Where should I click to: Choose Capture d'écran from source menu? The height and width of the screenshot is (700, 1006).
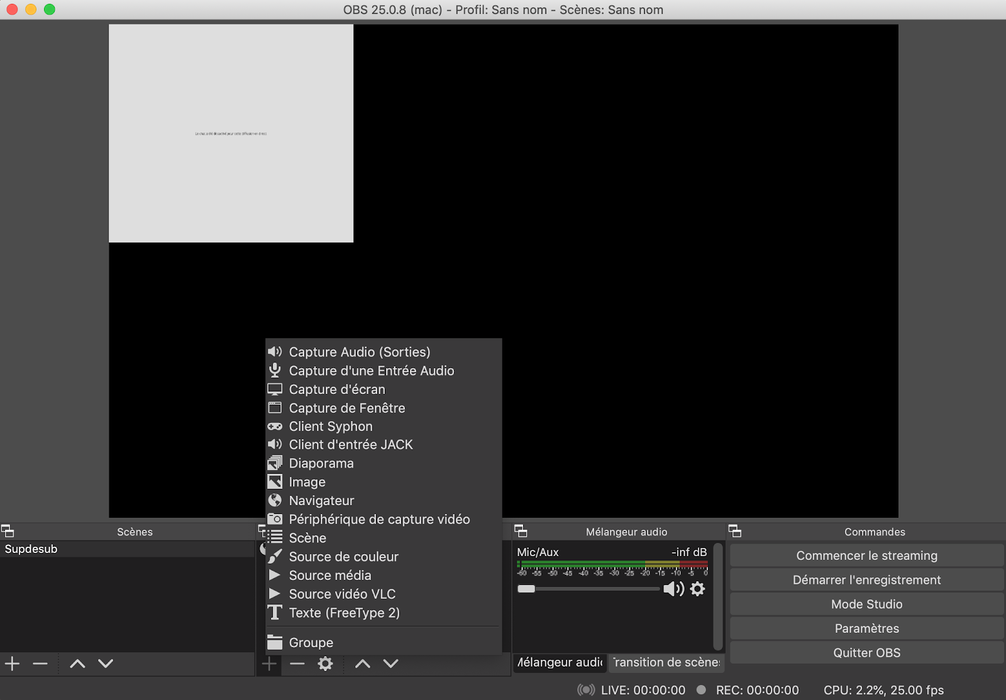point(337,390)
